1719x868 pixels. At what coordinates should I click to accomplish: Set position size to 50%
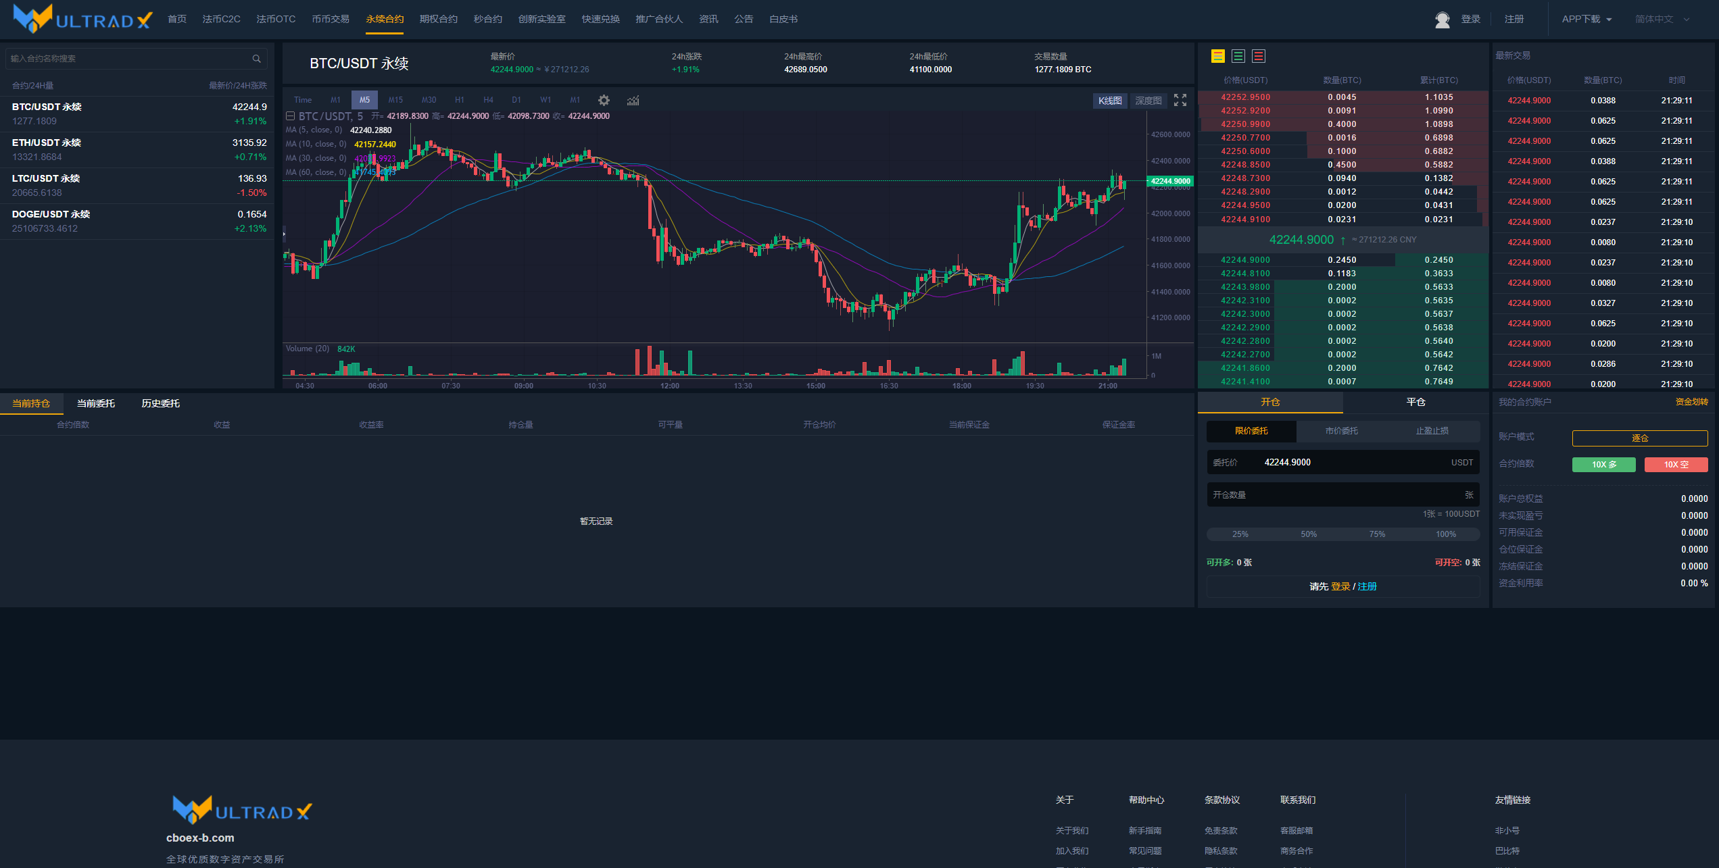coord(1309,534)
